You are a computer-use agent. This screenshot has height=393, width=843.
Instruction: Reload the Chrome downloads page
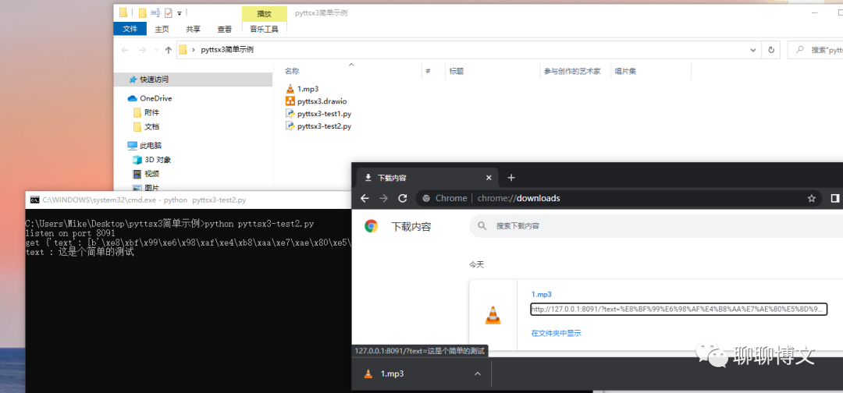point(402,198)
